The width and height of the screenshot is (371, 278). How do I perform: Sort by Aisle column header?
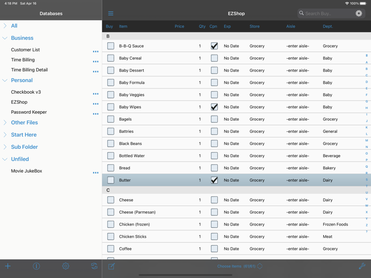click(290, 26)
